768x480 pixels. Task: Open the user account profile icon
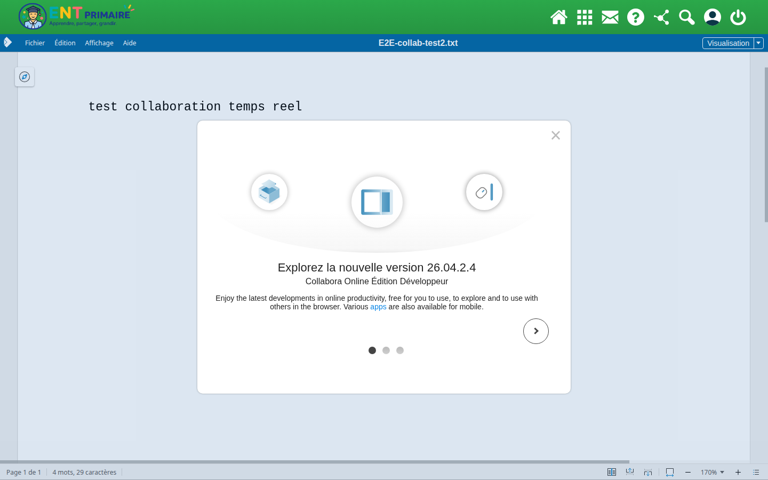(713, 18)
